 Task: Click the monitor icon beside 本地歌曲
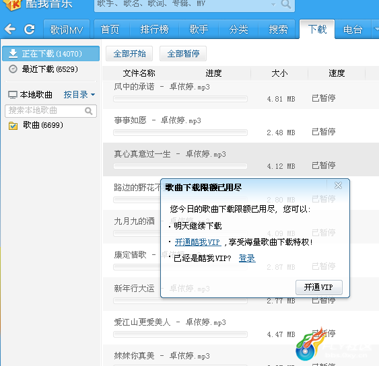click(13, 95)
